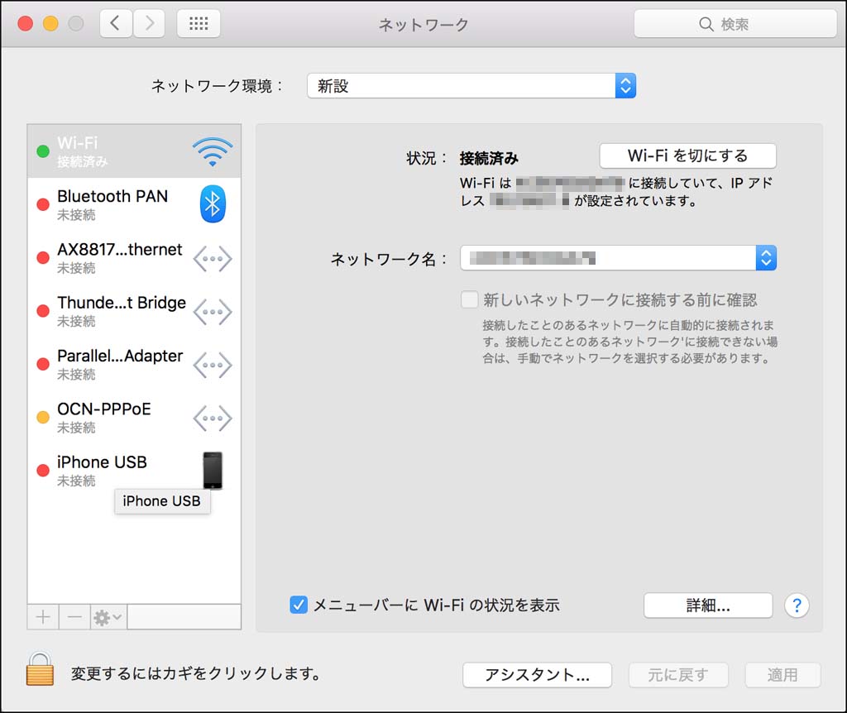
Task: Click the red close window button
Action: point(25,24)
